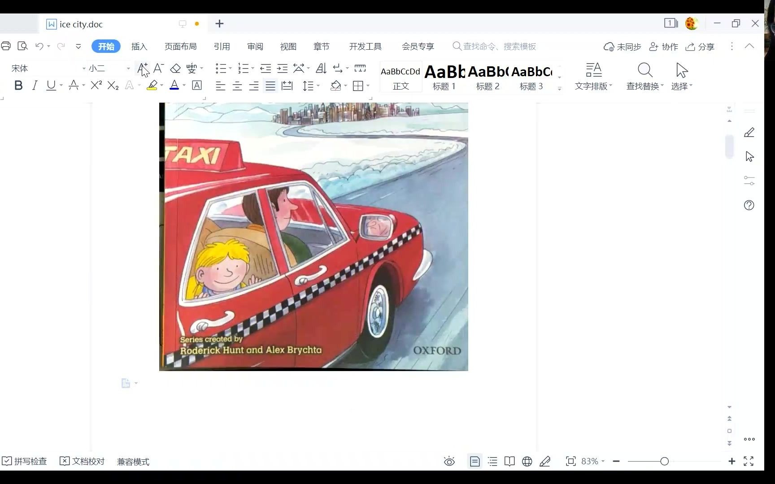Open help question mark in sidebar

pos(749,205)
